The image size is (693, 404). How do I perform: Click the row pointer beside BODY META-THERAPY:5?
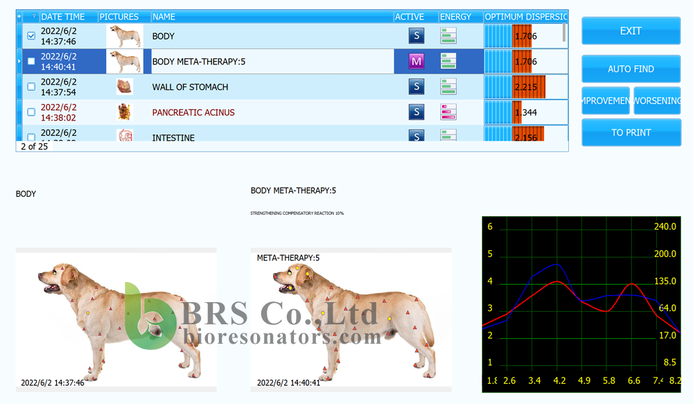pyautogui.click(x=19, y=62)
